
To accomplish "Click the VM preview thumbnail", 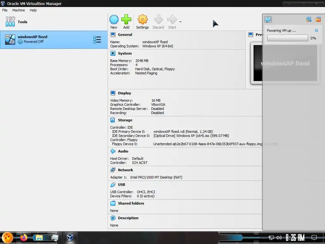I will click(x=285, y=63).
